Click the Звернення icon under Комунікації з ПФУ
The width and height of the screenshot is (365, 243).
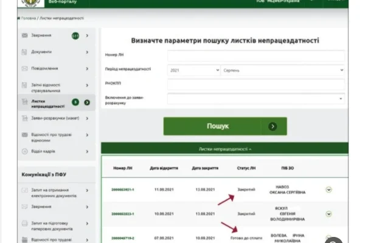point(24,207)
